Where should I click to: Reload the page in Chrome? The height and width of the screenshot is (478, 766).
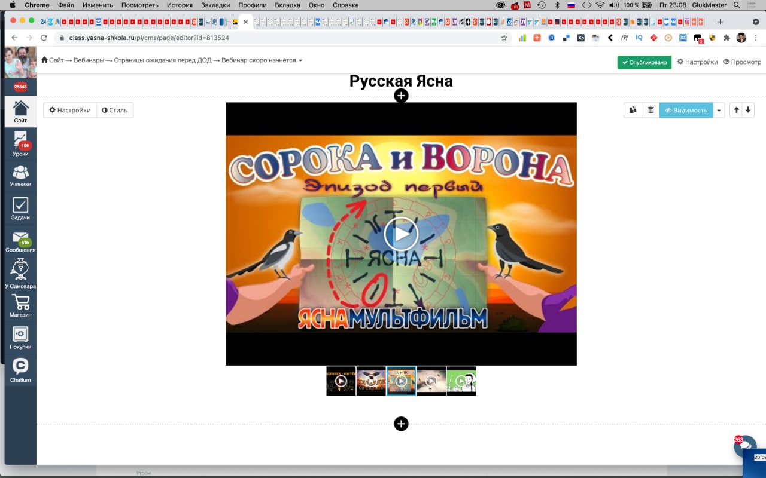click(44, 38)
